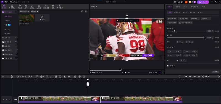
Task: Mute the video track audio
Action: point(10,99)
